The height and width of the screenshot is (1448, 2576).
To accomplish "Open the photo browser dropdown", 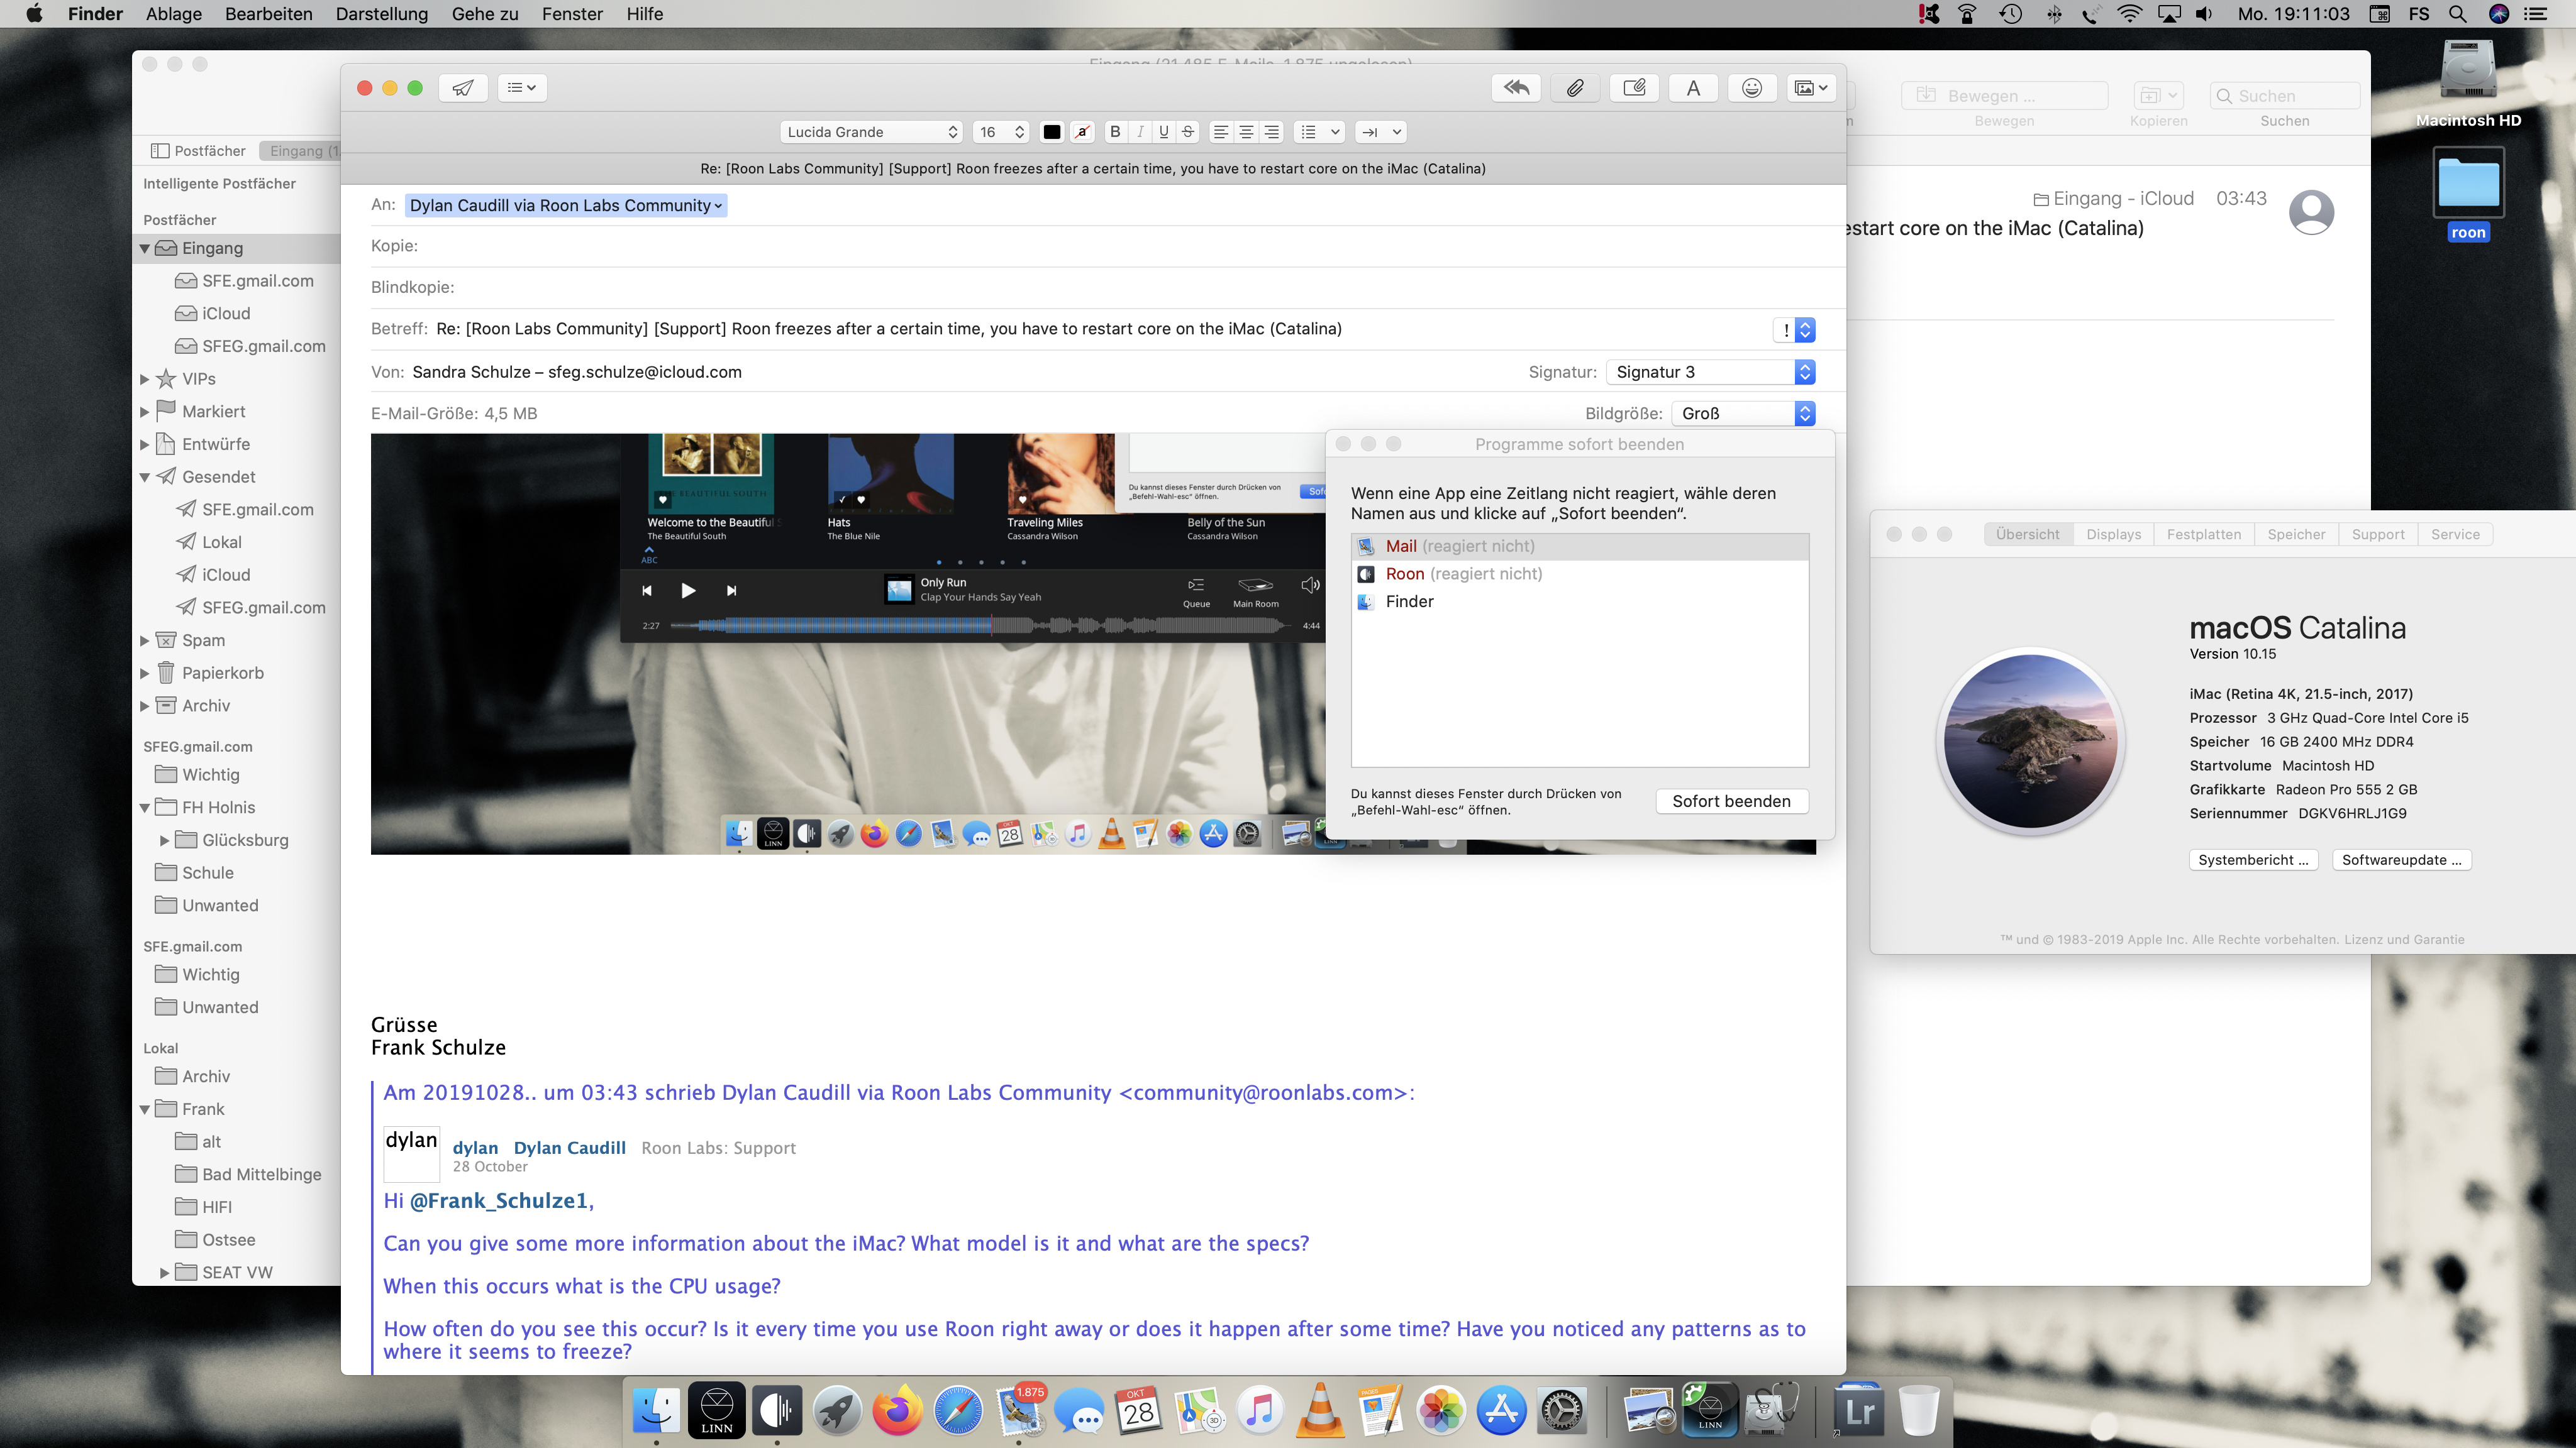I will (x=1811, y=88).
